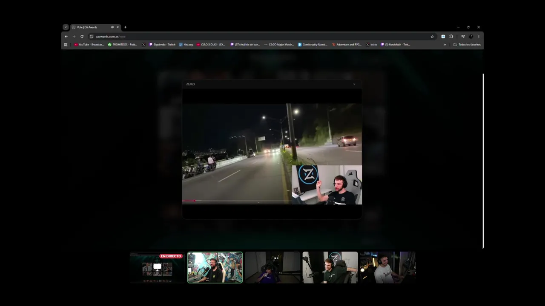
Task: Open the apps grid in bookmarks bar
Action: 66,45
